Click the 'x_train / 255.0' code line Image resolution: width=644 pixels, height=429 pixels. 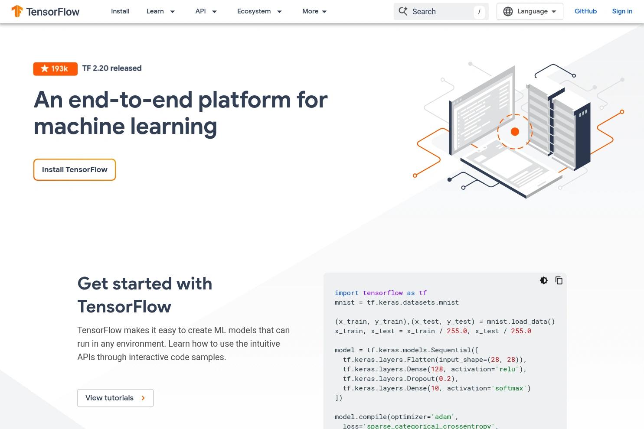point(433,331)
